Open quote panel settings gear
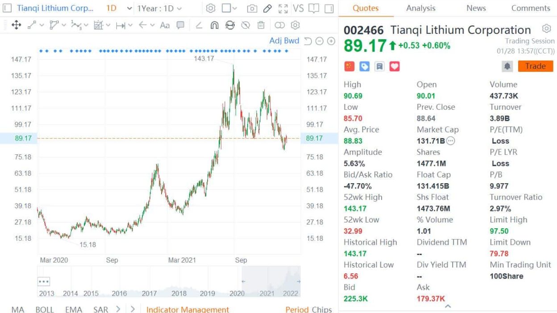The height and width of the screenshot is (313, 557). click(x=546, y=29)
